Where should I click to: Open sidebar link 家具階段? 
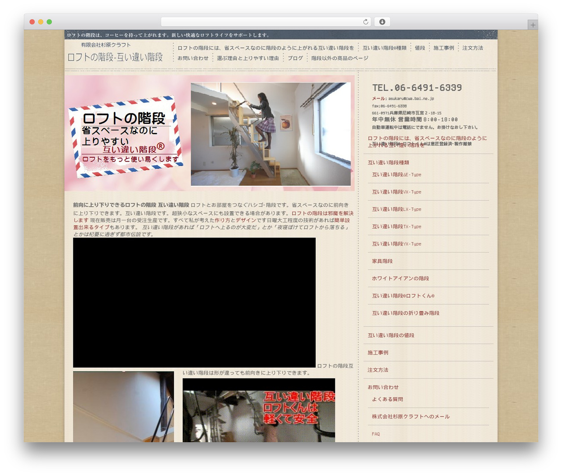click(382, 261)
